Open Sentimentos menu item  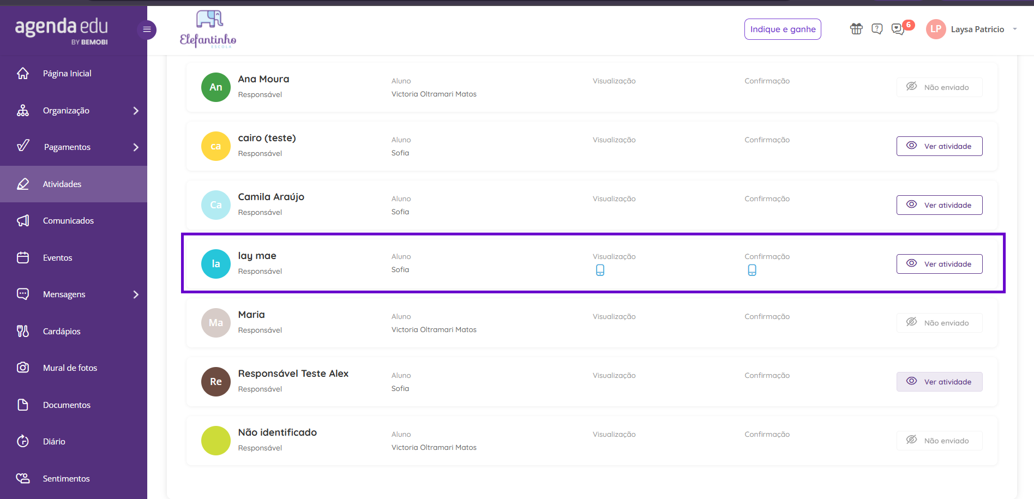pyautogui.click(x=74, y=478)
